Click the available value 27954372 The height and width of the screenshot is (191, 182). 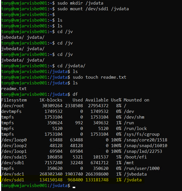tap(98, 106)
